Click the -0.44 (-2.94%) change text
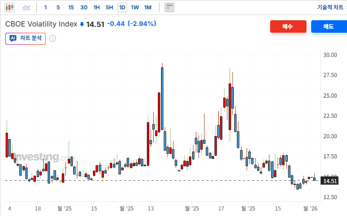This screenshot has width=347, height=216. pos(131,24)
